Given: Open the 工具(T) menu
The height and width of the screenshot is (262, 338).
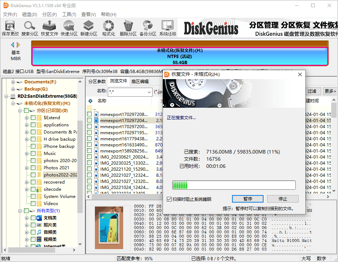Looking at the screenshot, I should [69, 14].
